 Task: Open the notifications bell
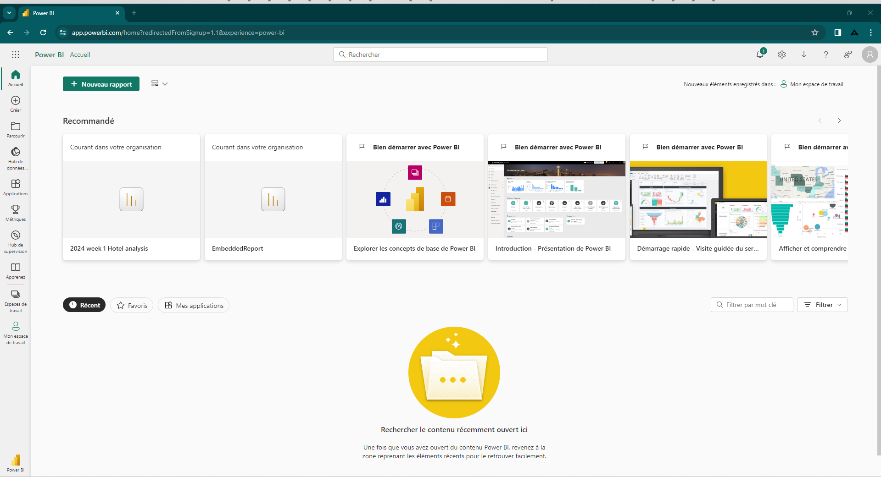(760, 55)
